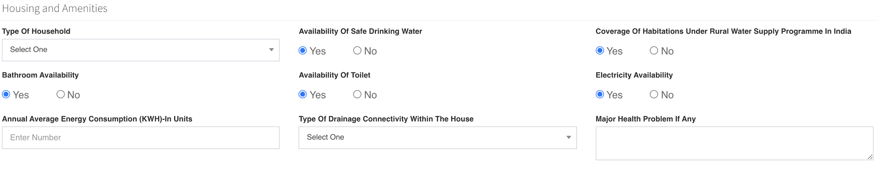Expand Type Of Drainage Connectivity dropdown

pyautogui.click(x=437, y=138)
